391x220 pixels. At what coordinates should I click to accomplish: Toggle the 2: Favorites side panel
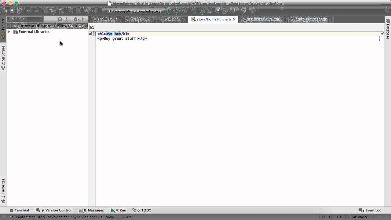(x=3, y=191)
